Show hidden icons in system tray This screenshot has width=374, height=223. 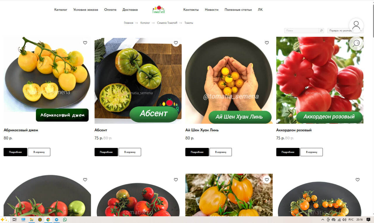point(323,219)
